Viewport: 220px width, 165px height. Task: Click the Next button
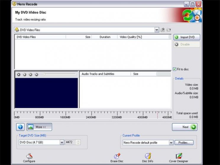(185, 127)
